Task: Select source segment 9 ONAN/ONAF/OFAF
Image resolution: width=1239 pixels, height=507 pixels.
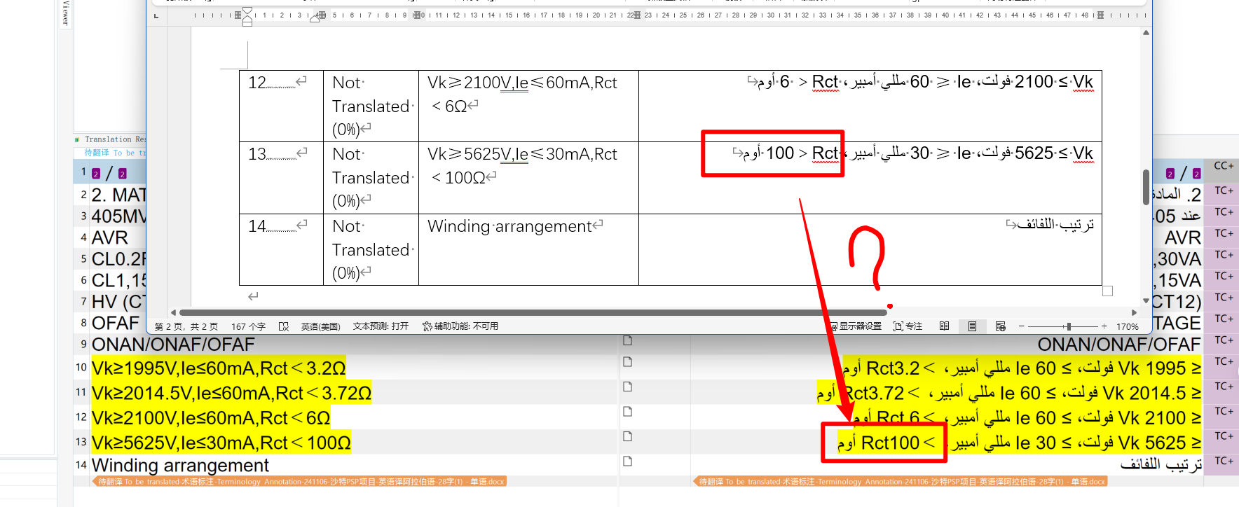Action: click(x=173, y=345)
